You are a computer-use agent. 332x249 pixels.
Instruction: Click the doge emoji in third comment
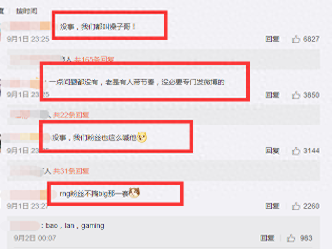click(141, 137)
